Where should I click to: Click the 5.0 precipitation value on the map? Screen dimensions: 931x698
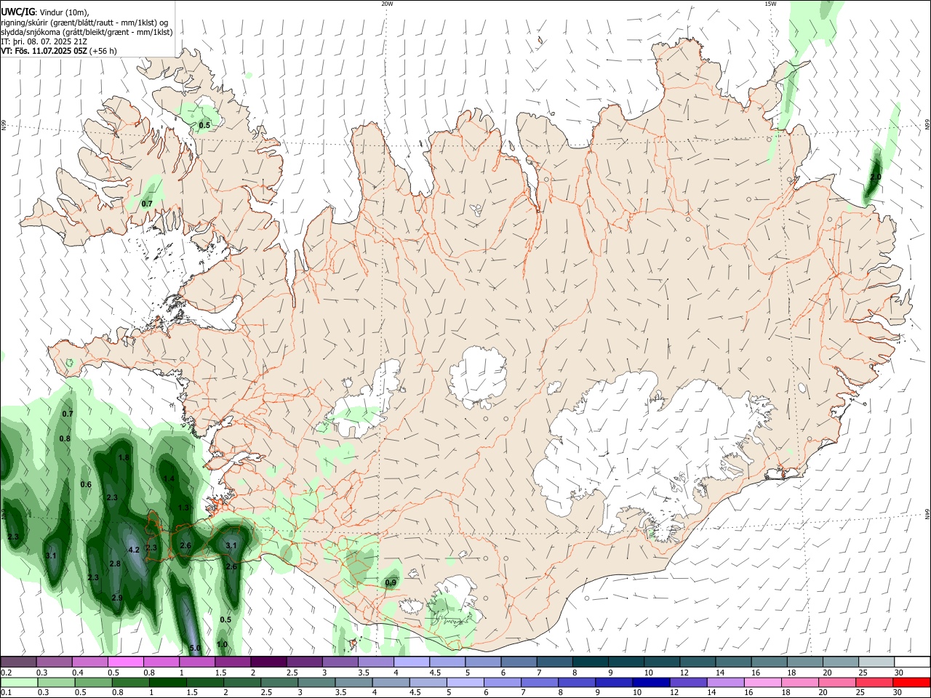point(195,648)
